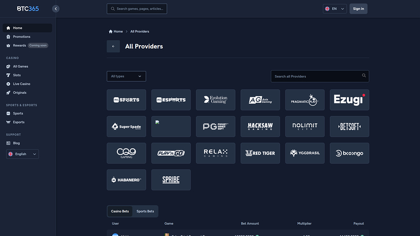Screen dimensions: 420x236
Task: Open the EN language dropdown in header
Action: 334,9
